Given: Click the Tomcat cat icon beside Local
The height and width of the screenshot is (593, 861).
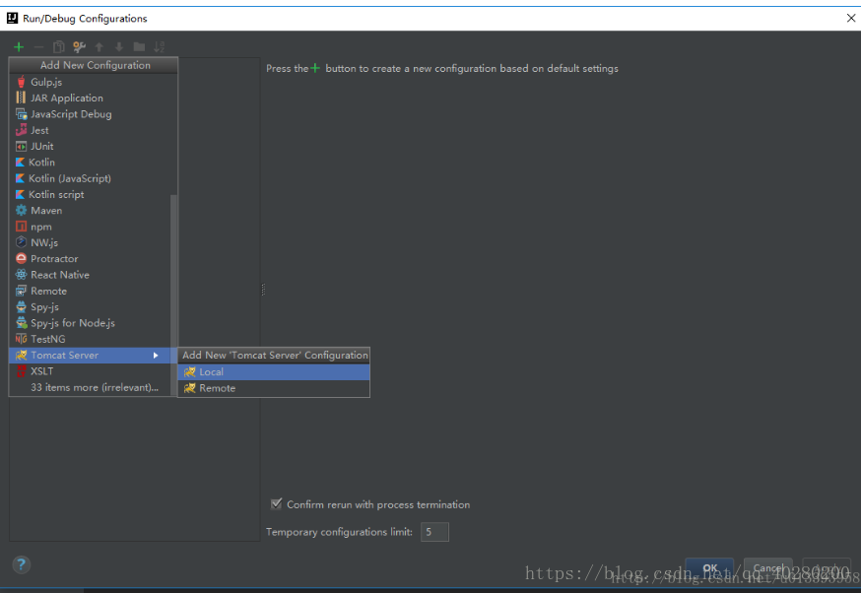Looking at the screenshot, I should point(189,371).
